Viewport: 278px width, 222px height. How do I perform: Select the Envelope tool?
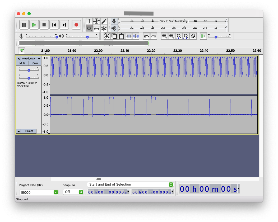(96, 21)
